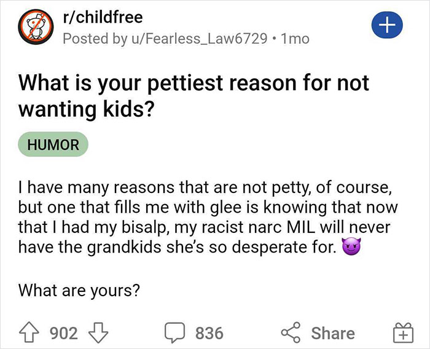Click the 836 comments count
The height and width of the screenshot is (349, 430).
209,333
